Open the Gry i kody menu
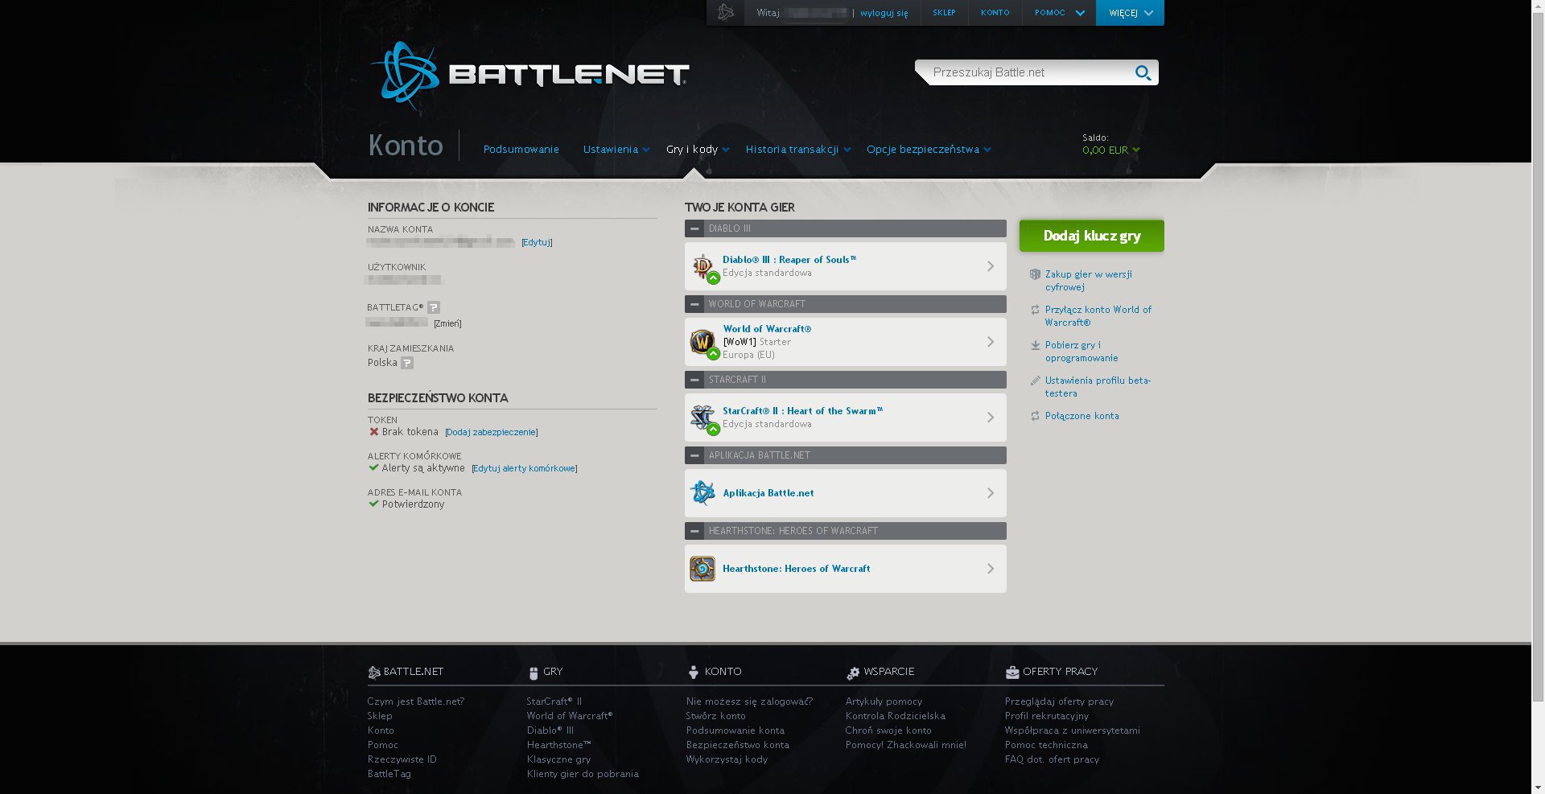This screenshot has width=1545, height=794. click(x=698, y=150)
